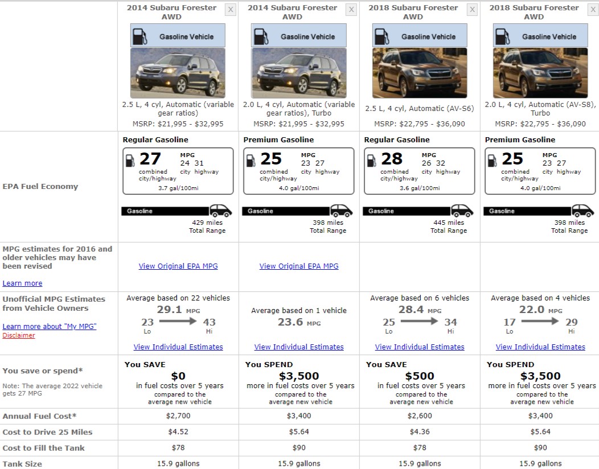Open Learn more about revised MPG estimates
Viewport: 599px width, 469px height.
point(22,283)
